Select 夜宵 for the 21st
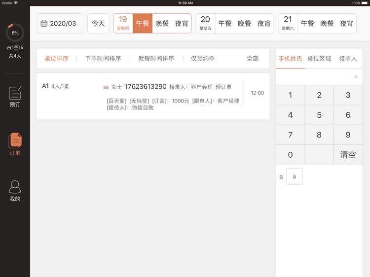 346,23
